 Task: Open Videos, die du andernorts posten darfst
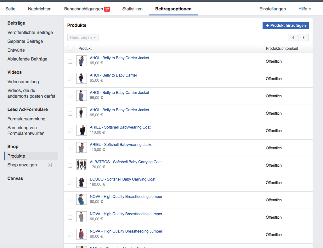click(31, 93)
